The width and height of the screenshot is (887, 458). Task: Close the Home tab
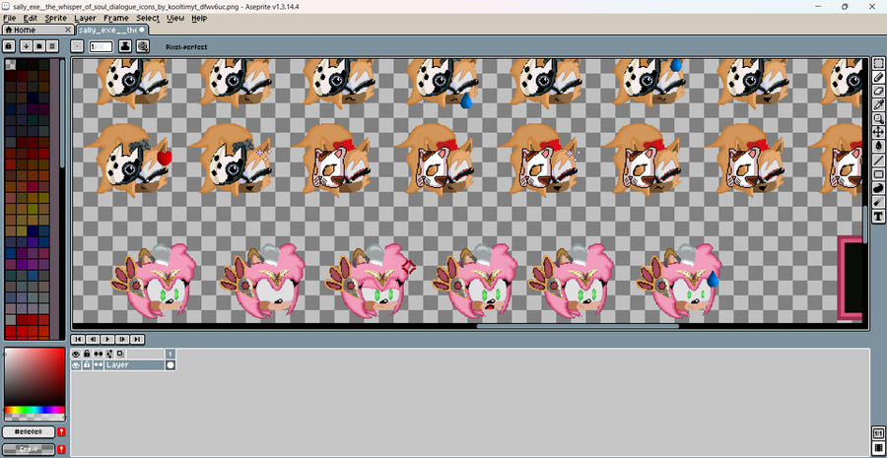(x=67, y=30)
